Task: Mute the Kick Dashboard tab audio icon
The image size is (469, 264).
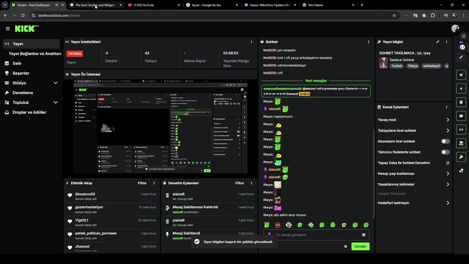Action: click(x=56, y=5)
